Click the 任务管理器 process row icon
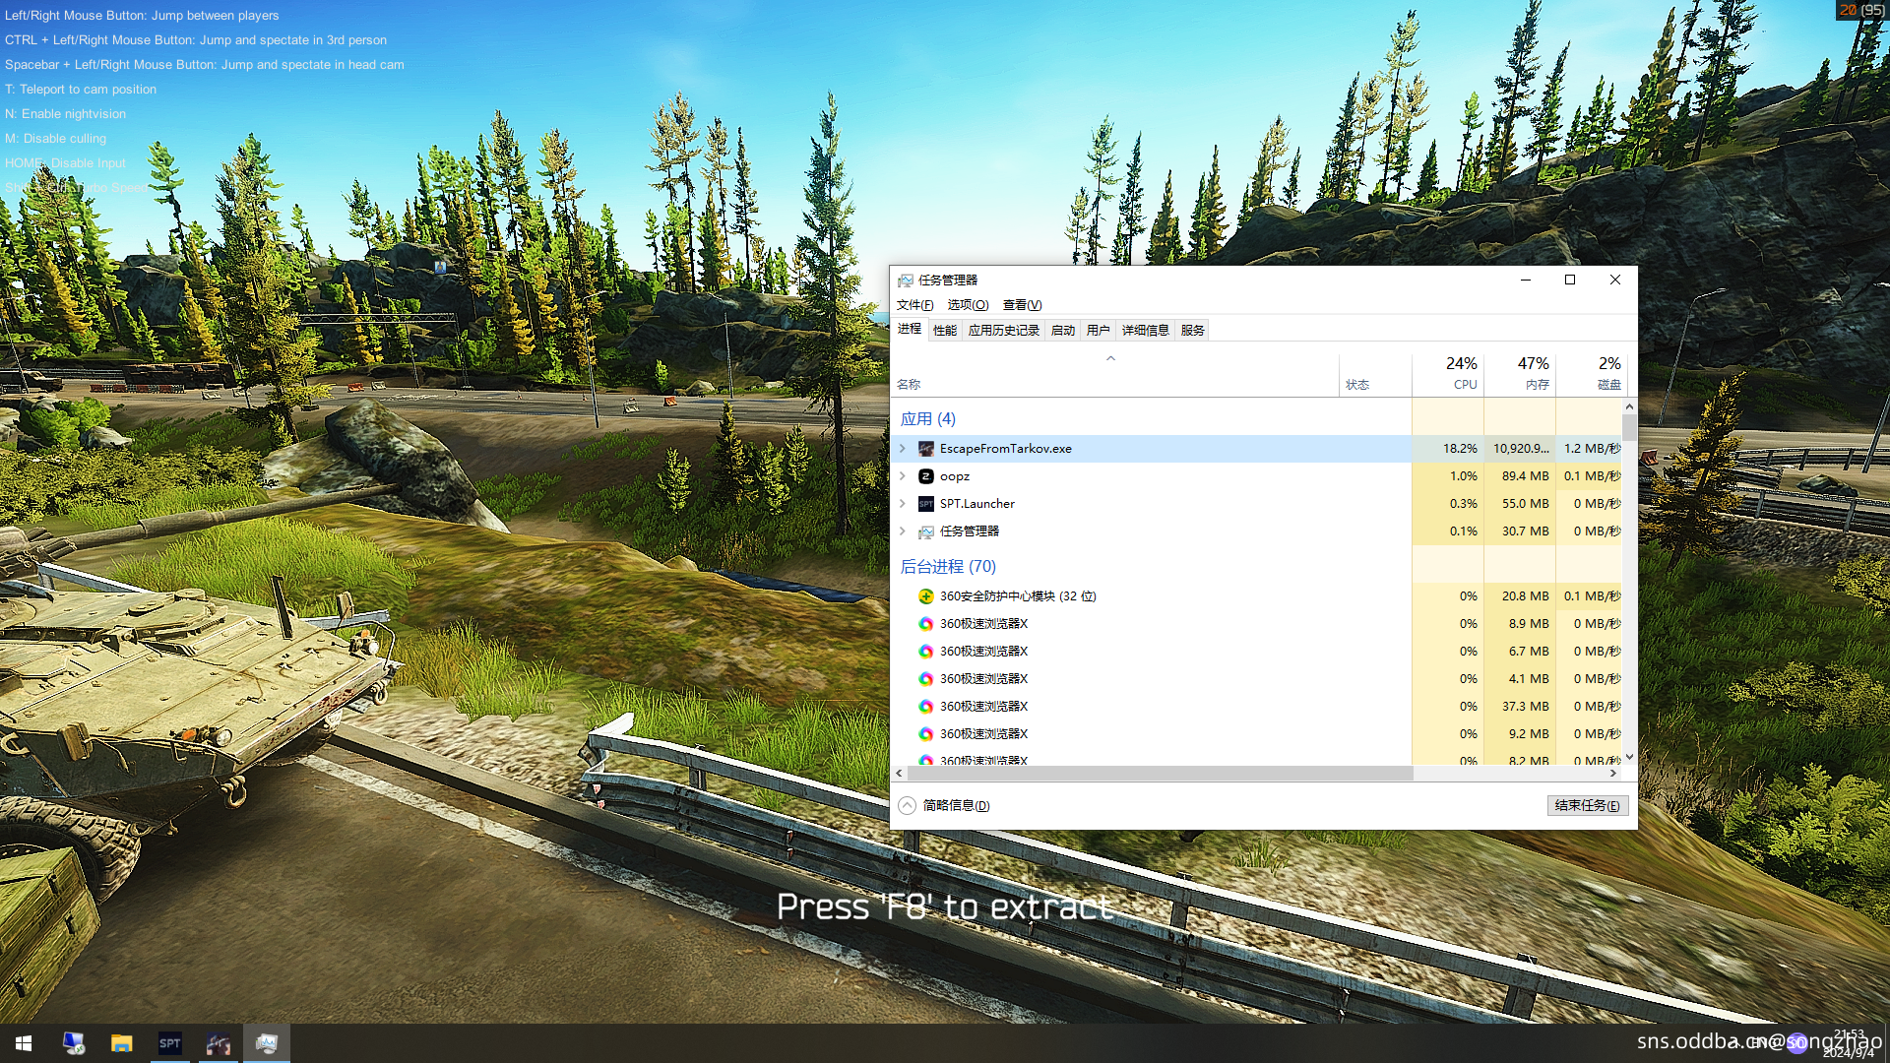 (925, 531)
